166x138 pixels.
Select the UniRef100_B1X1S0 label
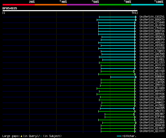152,74
